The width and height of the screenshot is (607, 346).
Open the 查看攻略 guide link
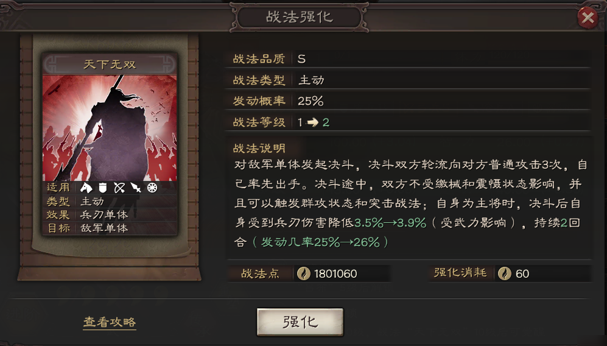pyautogui.click(x=110, y=322)
